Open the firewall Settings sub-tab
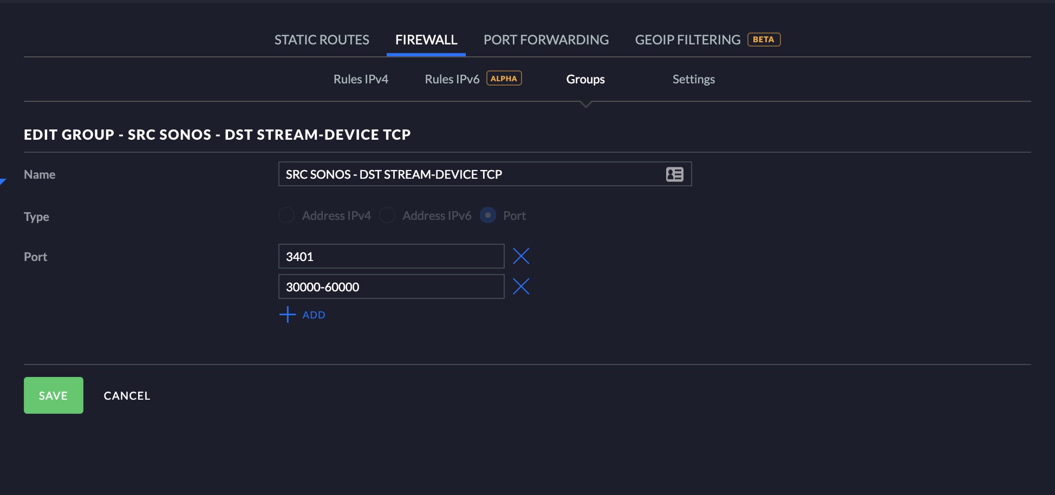Screen dimensions: 1055x495 point(694,79)
